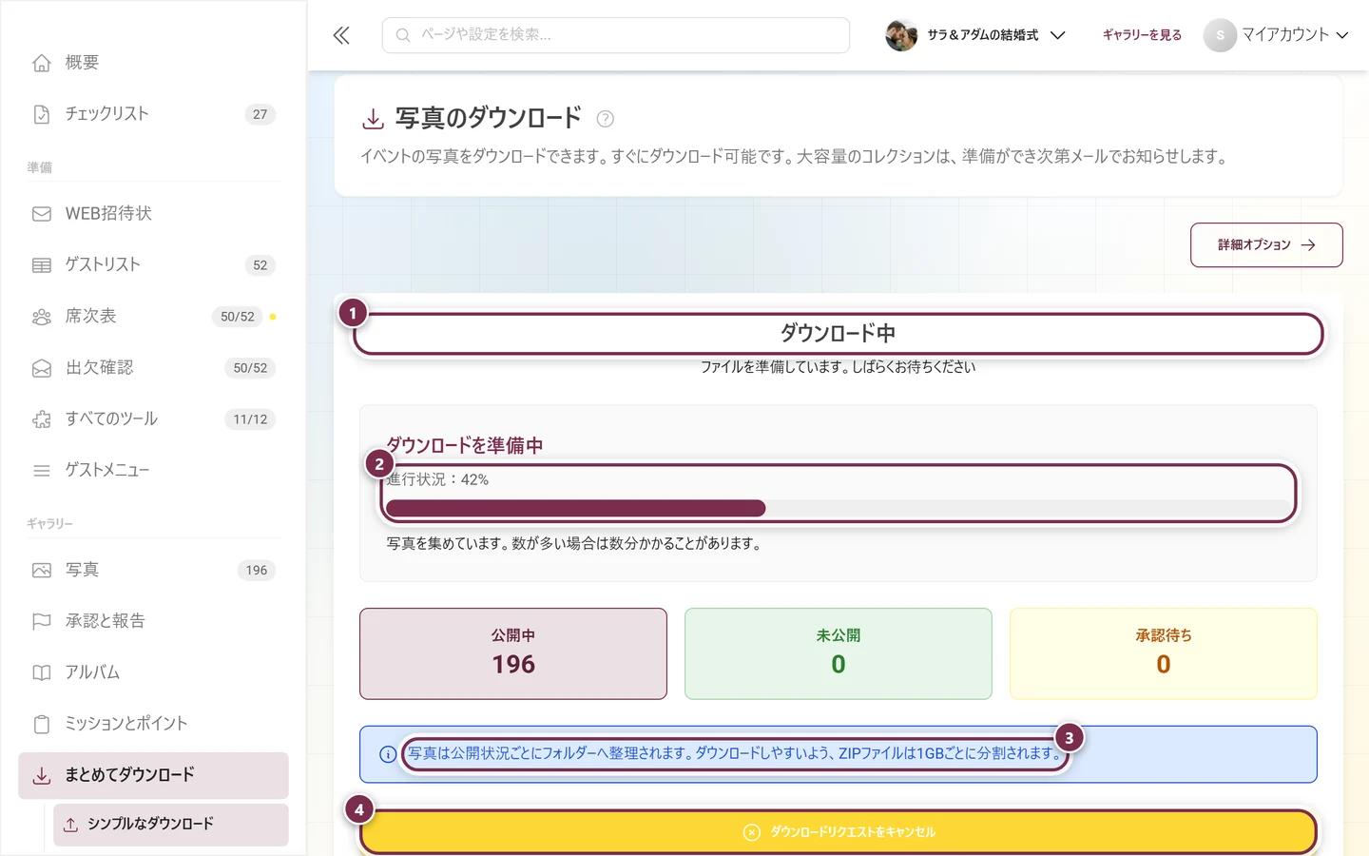Click the ギャラリーを見る link

1142,35
